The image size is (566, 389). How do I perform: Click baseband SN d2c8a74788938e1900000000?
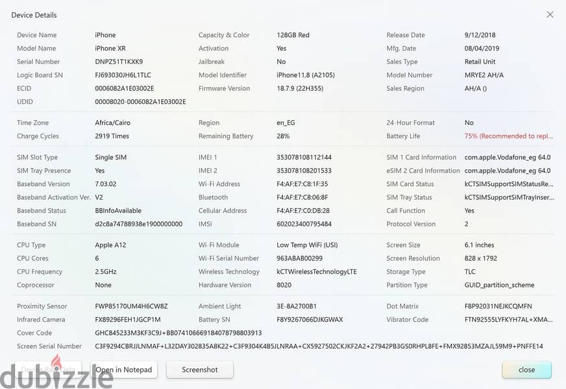pos(139,224)
